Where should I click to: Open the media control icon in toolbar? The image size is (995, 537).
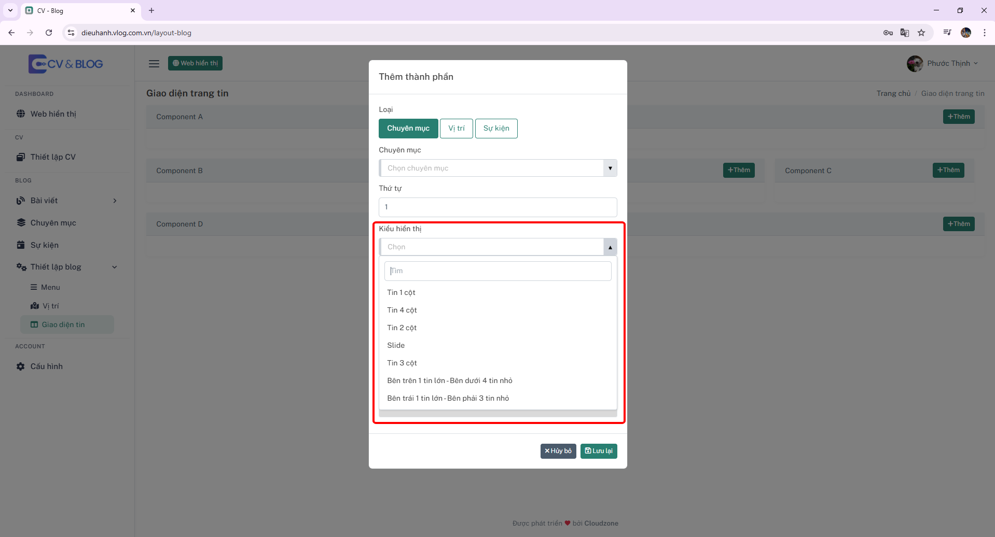tap(947, 33)
